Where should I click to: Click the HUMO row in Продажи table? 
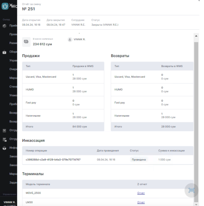(x=63, y=89)
